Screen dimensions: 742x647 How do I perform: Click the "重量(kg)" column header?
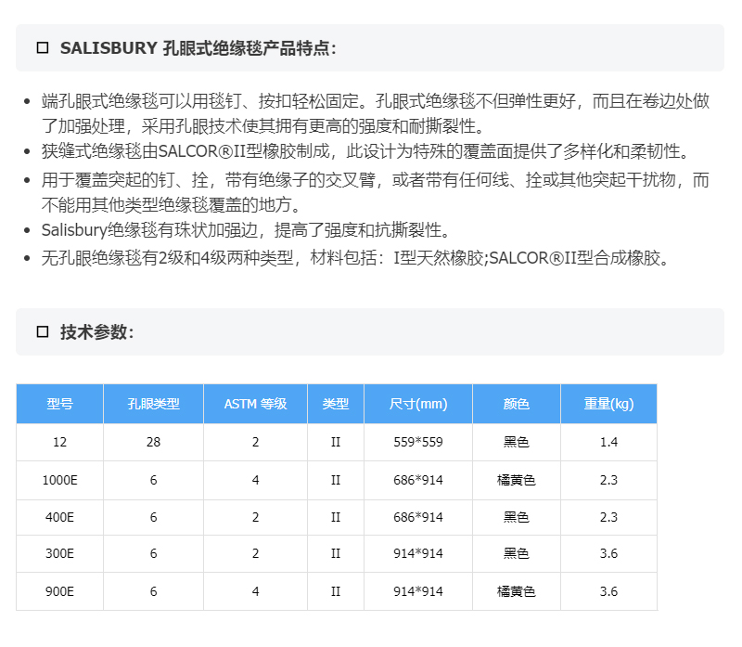tap(608, 404)
